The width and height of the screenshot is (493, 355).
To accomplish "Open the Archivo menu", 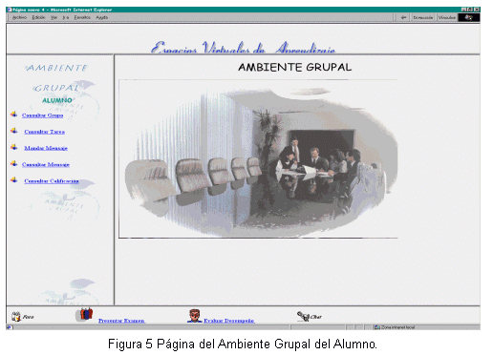I will [x=19, y=17].
